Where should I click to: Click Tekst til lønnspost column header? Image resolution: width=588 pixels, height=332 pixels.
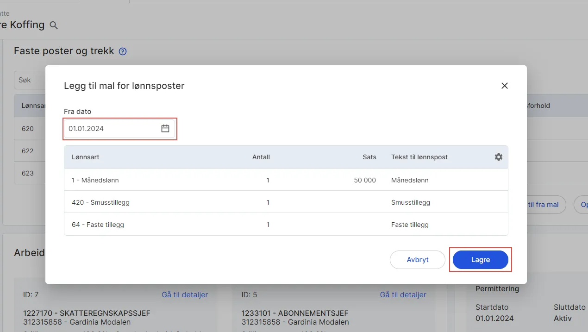pyautogui.click(x=419, y=157)
